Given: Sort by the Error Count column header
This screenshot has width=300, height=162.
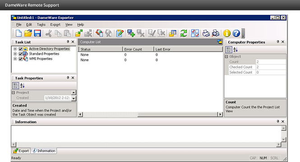Looking at the screenshot, I should pos(138,49).
